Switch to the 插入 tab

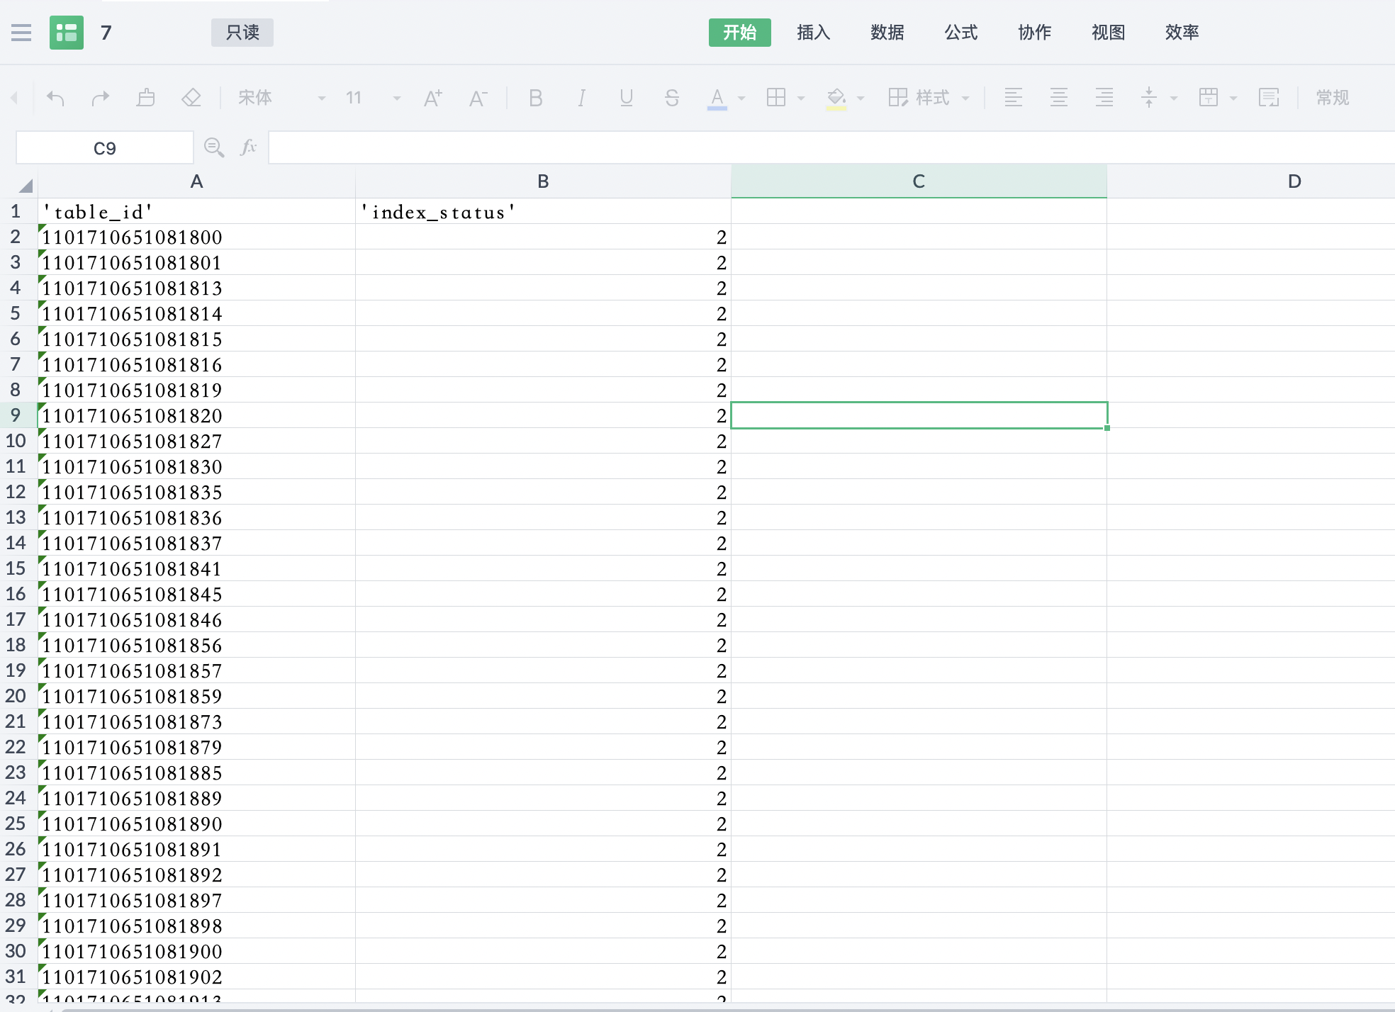[813, 33]
